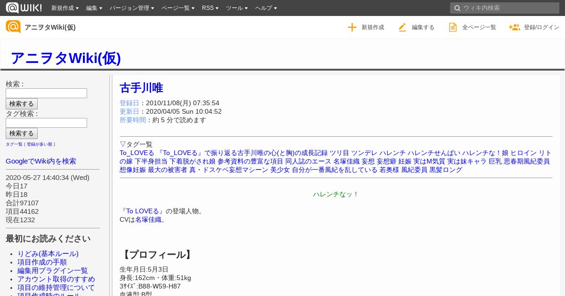565x296 pixels.
Task: Click the pencil icon for 編集する
Action: 402,27
